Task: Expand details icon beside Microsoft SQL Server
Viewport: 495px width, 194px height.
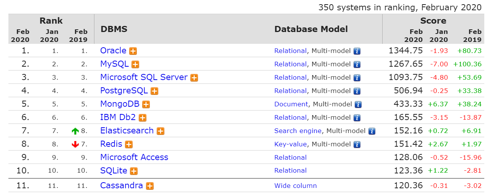Action: 194,78
